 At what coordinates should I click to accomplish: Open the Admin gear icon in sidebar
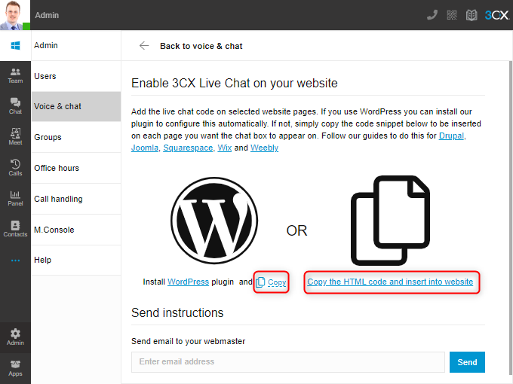click(15, 337)
